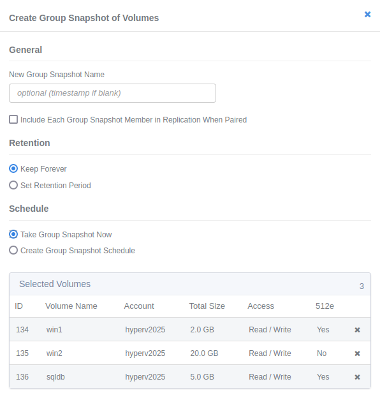Click the Volume Name column header
The width and height of the screenshot is (380, 400).
coord(71,306)
